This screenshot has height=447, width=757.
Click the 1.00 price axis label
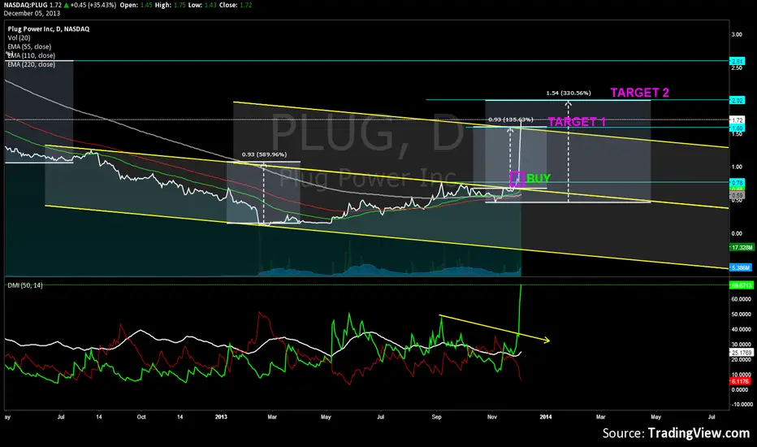(x=737, y=167)
